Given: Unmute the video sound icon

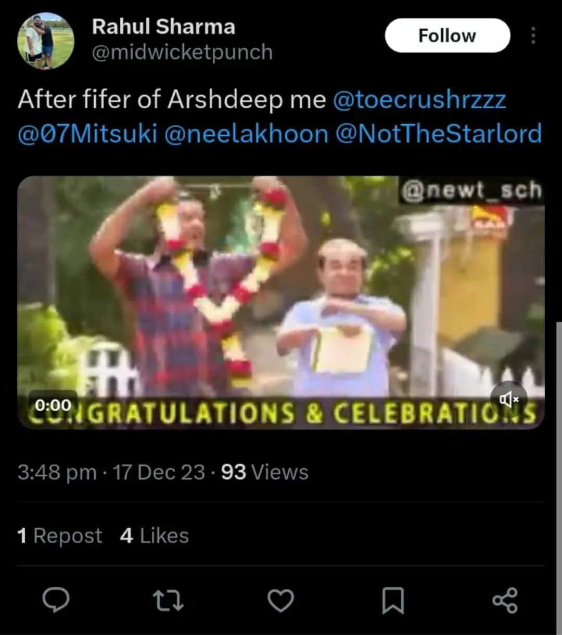Looking at the screenshot, I should (x=509, y=399).
